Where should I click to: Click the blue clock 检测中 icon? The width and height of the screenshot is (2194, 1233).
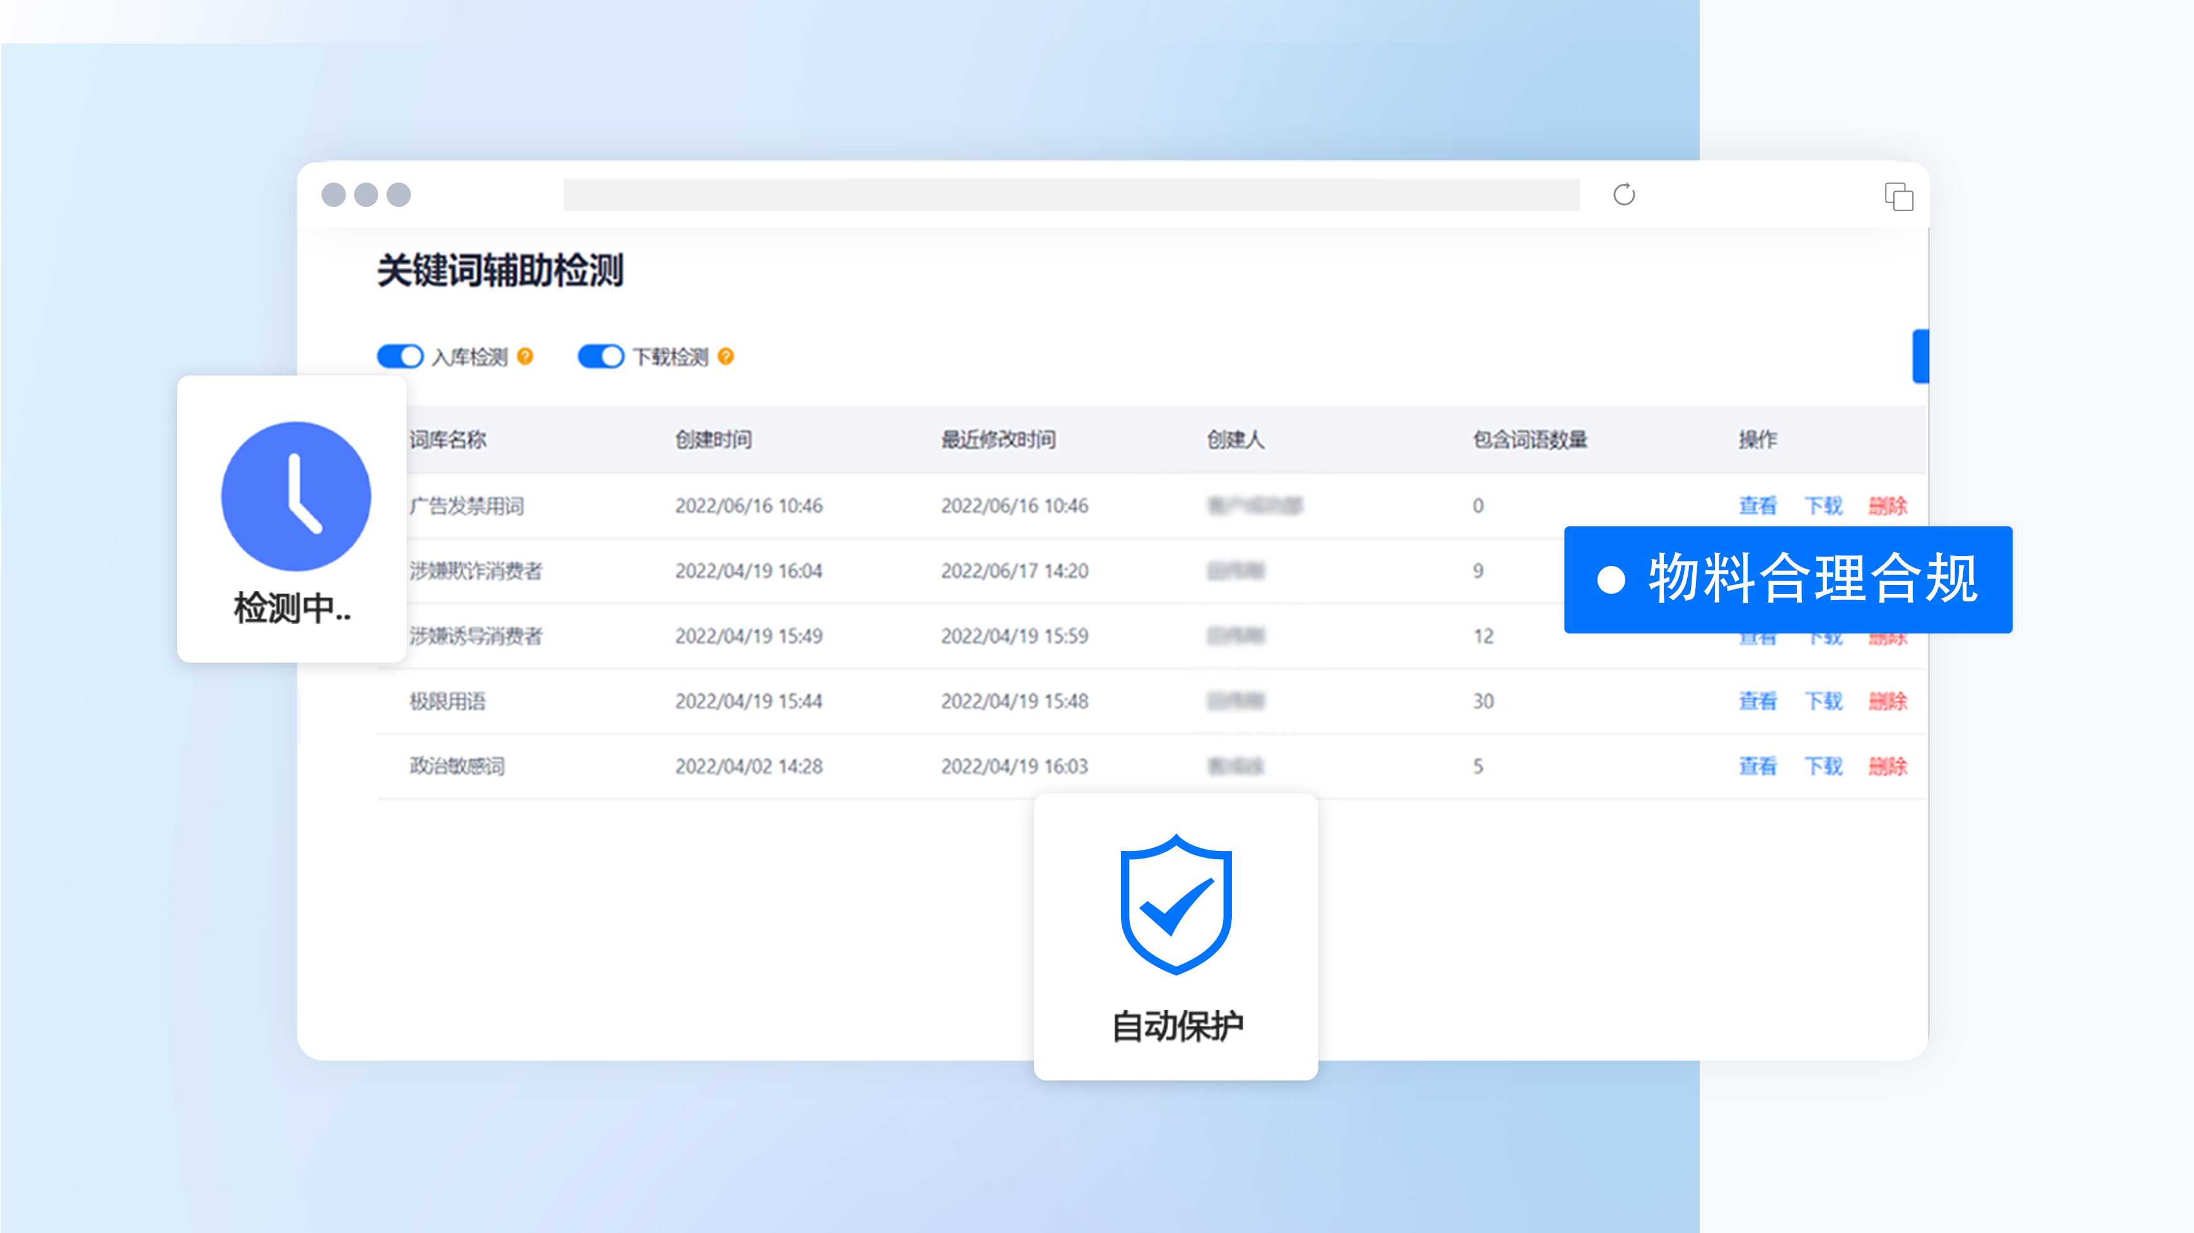coord(296,497)
